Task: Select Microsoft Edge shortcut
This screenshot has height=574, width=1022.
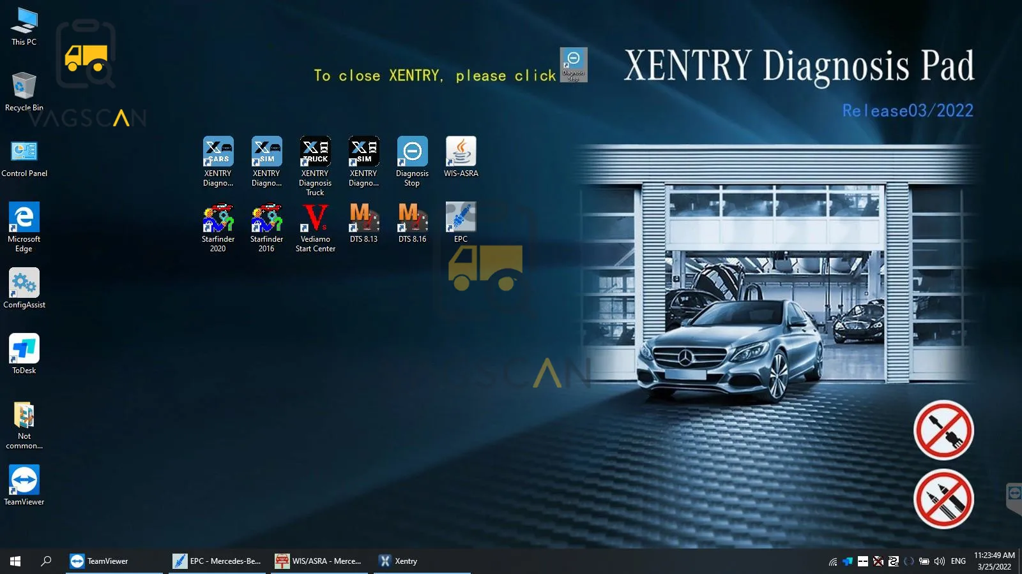Action: tap(24, 228)
